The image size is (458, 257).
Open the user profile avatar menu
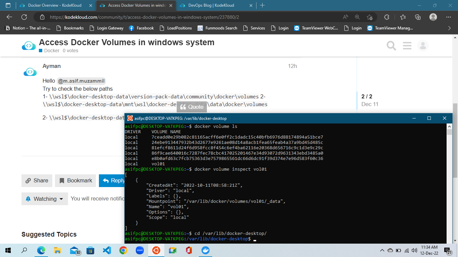pyautogui.click(x=423, y=46)
